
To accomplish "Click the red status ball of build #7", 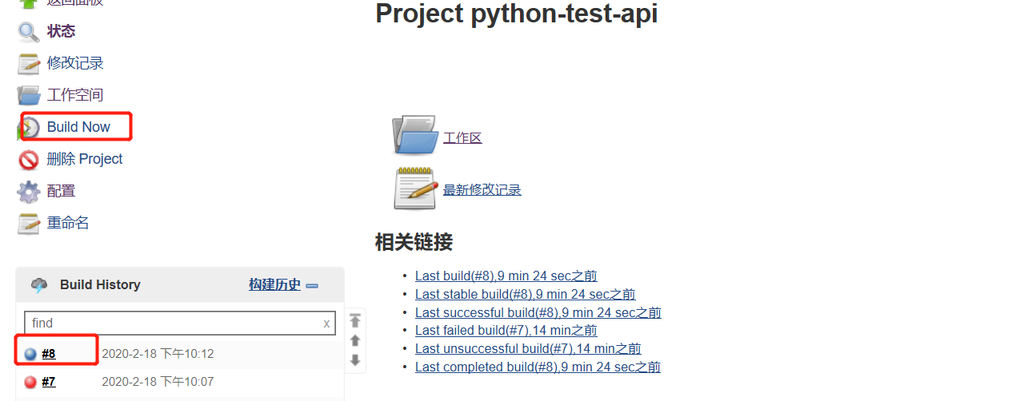I will (30, 382).
